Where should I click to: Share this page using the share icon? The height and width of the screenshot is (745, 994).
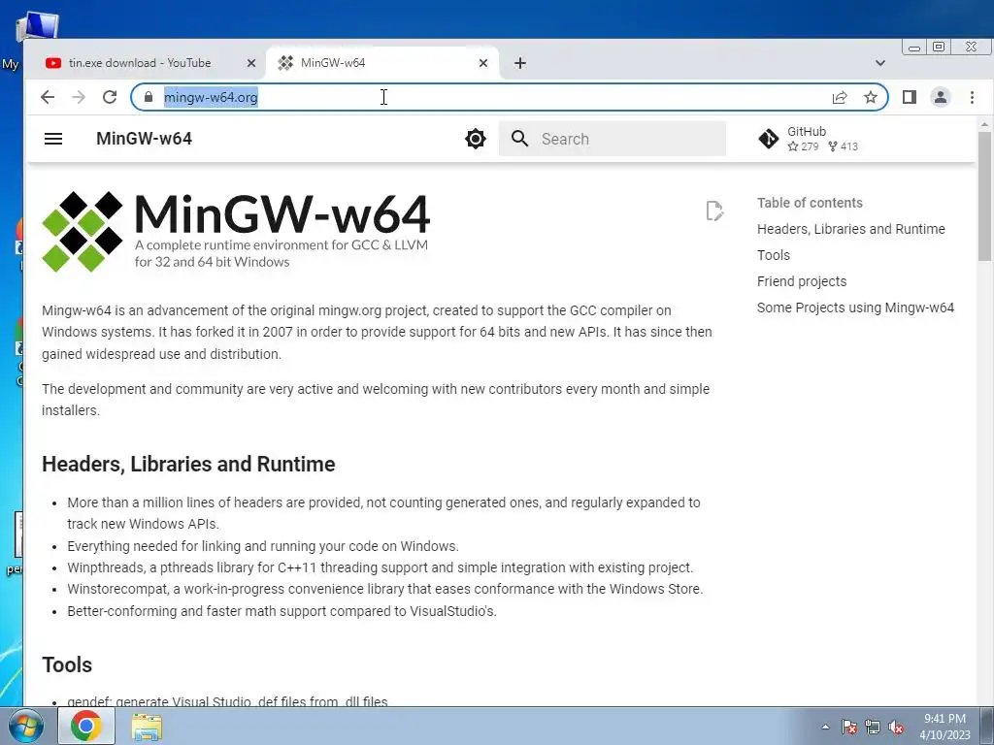[x=840, y=97]
